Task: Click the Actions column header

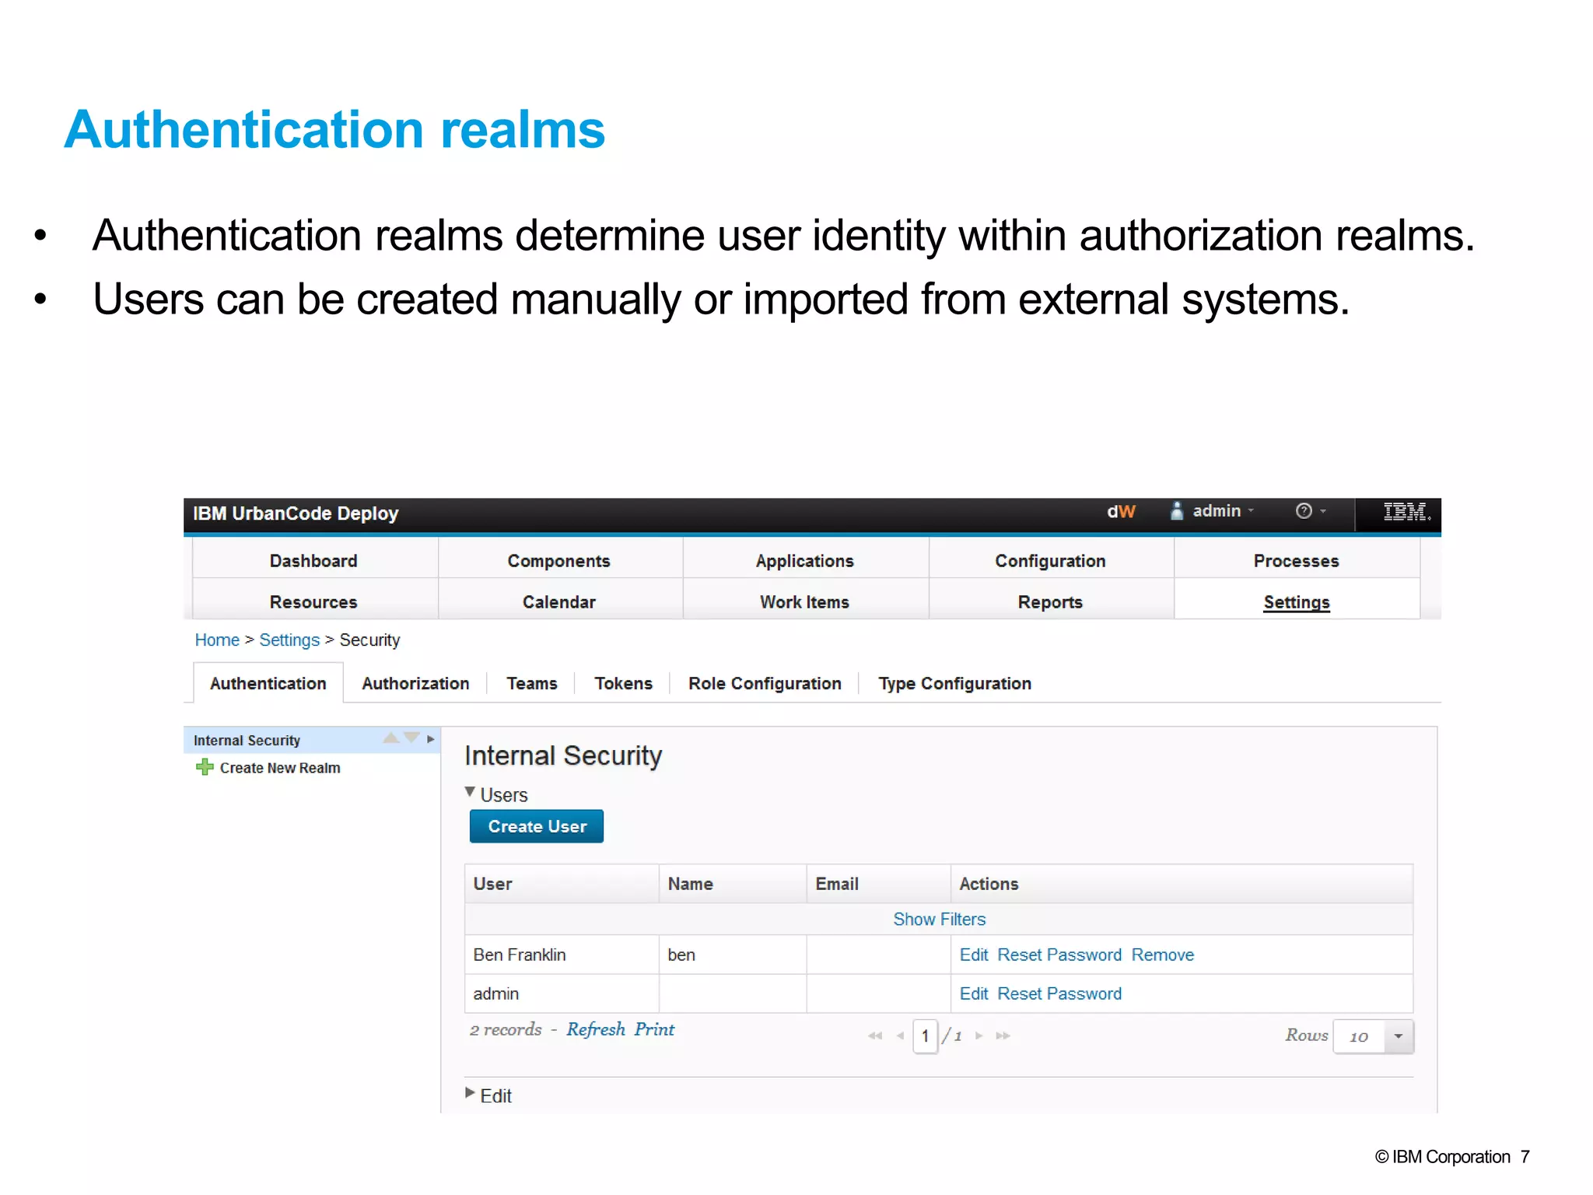Action: (1182, 884)
